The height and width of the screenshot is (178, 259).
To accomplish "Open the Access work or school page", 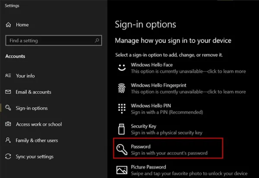I will pos(39,124).
